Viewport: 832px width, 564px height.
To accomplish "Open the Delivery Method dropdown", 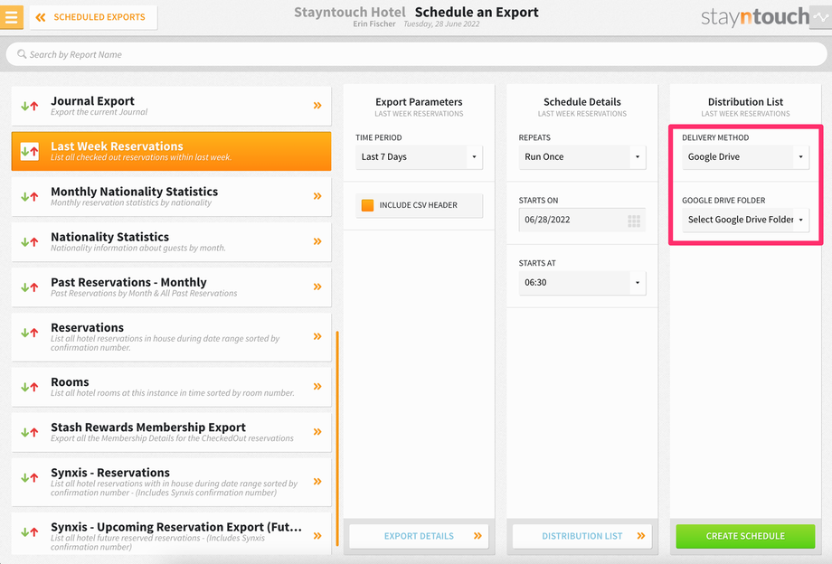I will pos(745,157).
